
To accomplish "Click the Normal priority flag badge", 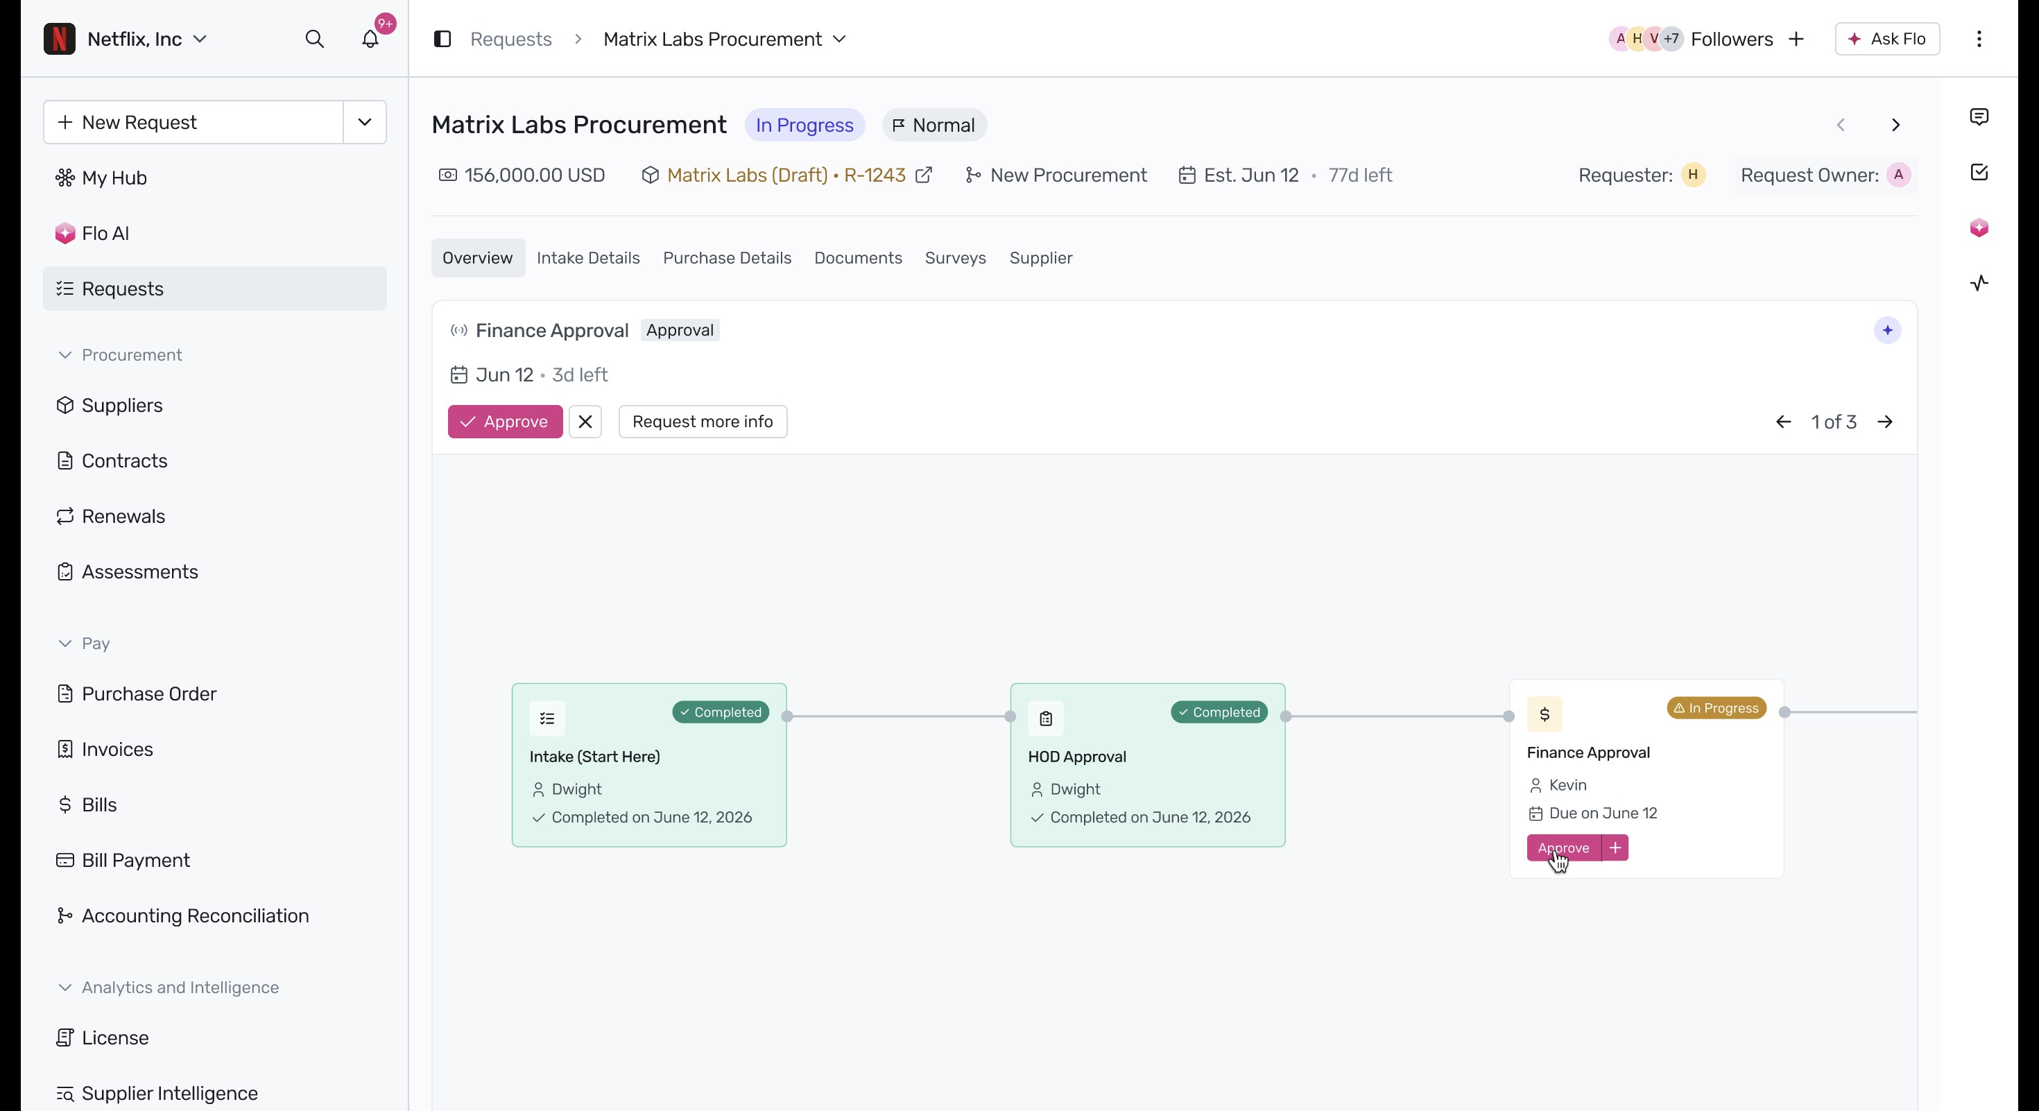I will click(x=934, y=125).
